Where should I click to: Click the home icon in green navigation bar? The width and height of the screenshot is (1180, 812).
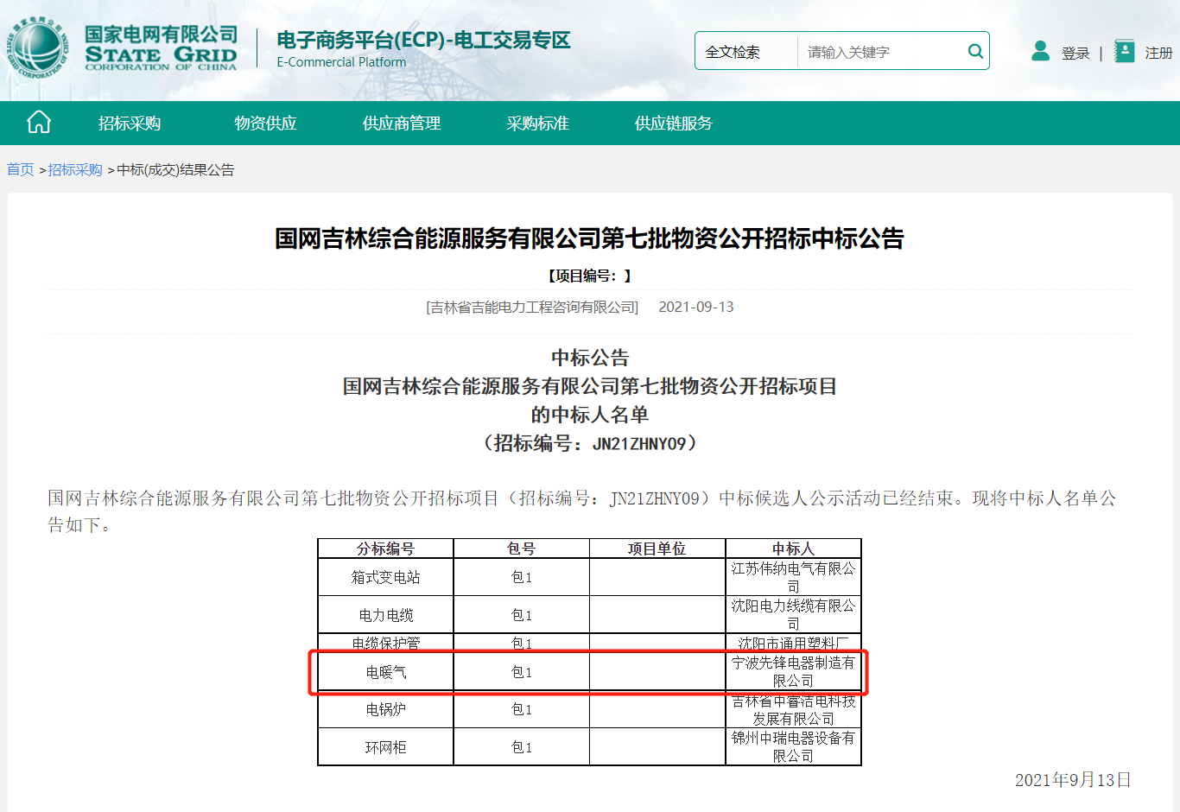pyautogui.click(x=39, y=123)
